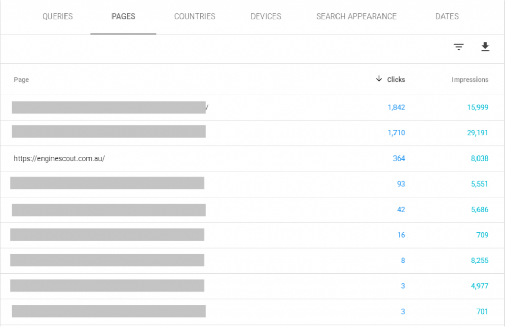Screen dimensions: 505x327
Task: Select the row with 93 clicks
Action: click(400, 184)
